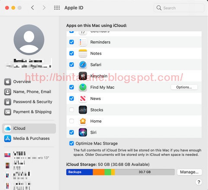Open Find My Mac Options button
The width and height of the screenshot is (208, 190).
tap(184, 87)
